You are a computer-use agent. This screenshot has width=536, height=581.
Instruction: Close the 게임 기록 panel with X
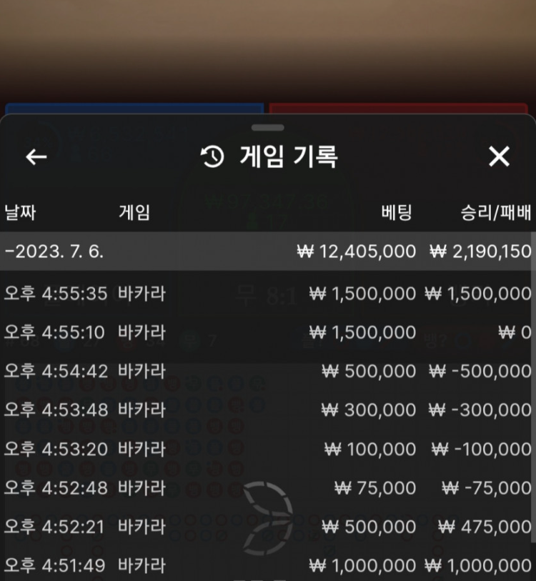tap(499, 157)
